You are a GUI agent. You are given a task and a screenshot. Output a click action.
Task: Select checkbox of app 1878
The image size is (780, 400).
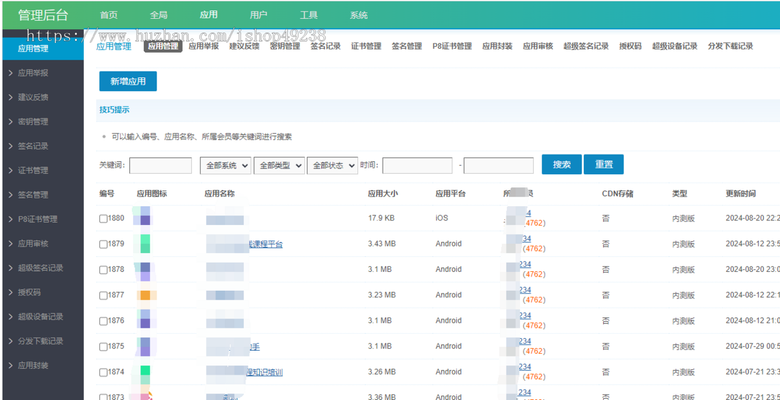(103, 270)
